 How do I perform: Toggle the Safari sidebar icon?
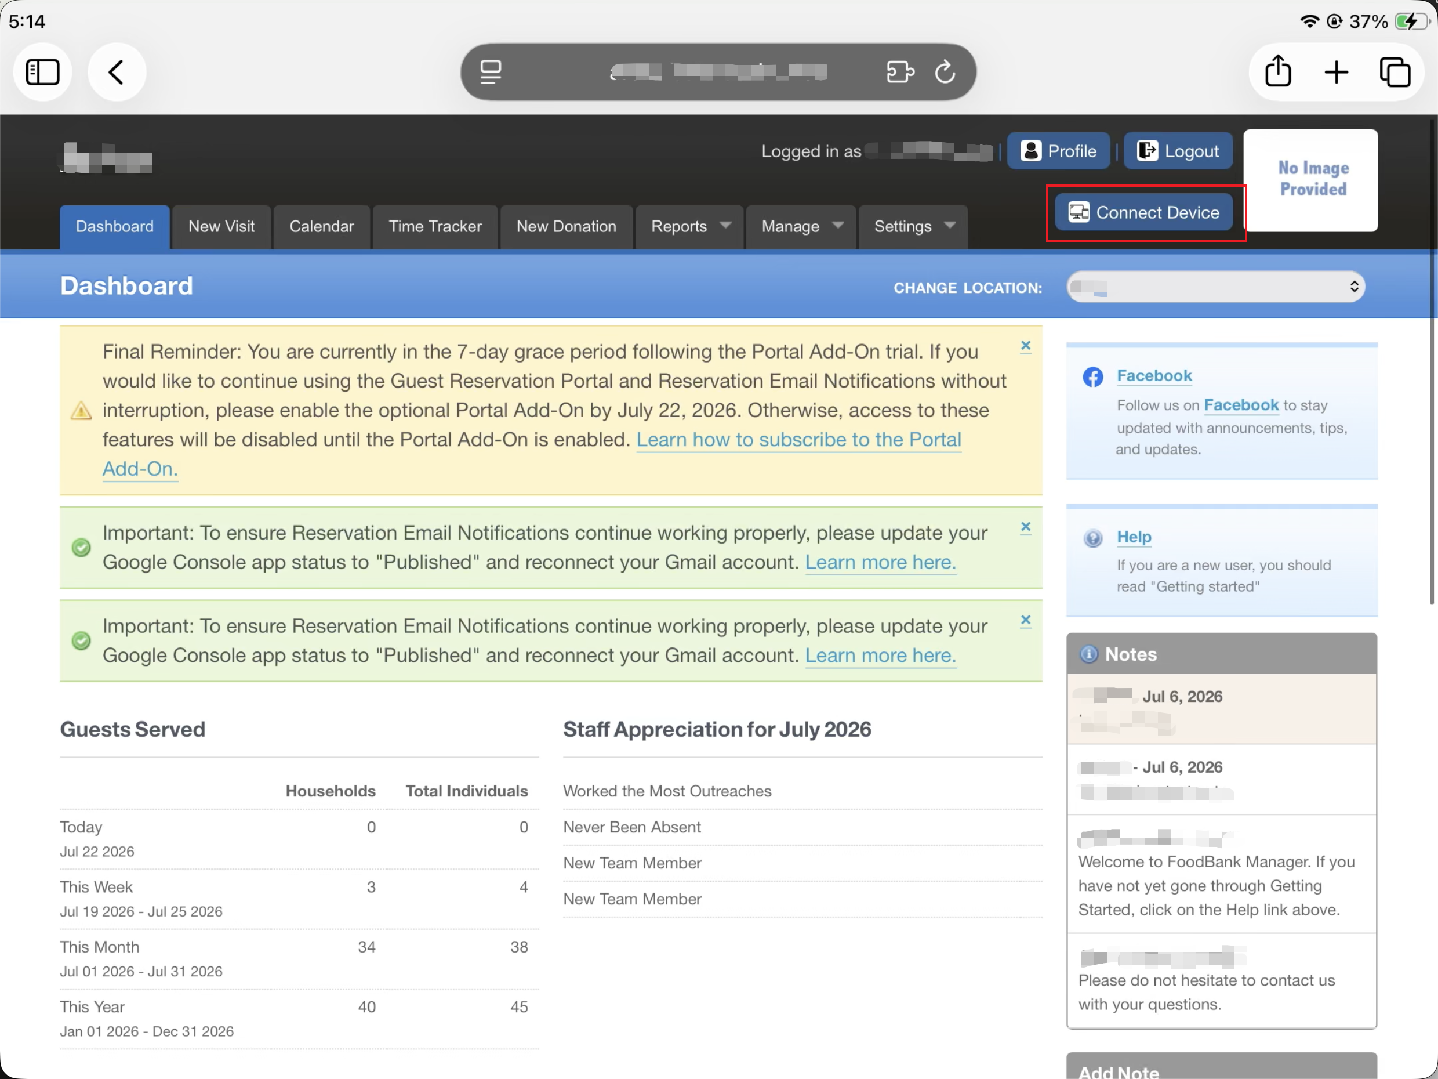[43, 72]
